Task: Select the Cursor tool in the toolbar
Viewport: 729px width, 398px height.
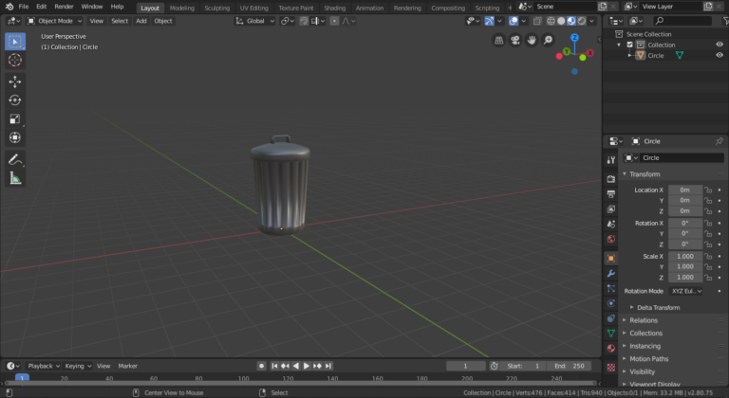Action: [x=15, y=61]
